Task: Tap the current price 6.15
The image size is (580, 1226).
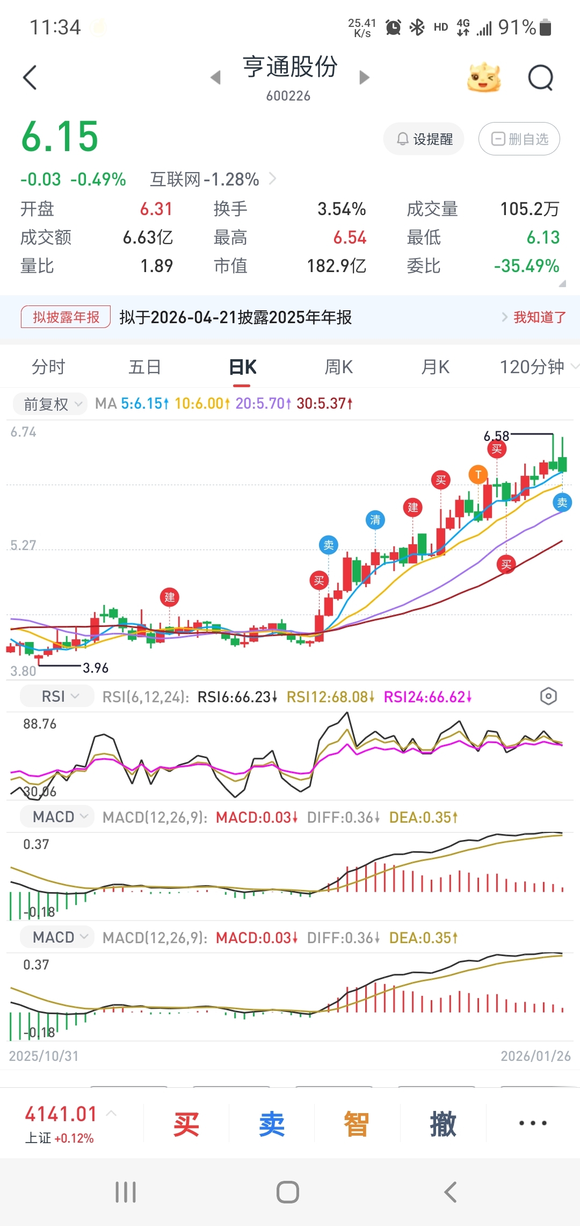Action: (60, 136)
